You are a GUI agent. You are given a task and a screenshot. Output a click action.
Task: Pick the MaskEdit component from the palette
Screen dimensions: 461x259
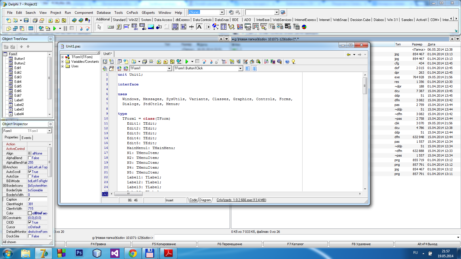click(126, 27)
